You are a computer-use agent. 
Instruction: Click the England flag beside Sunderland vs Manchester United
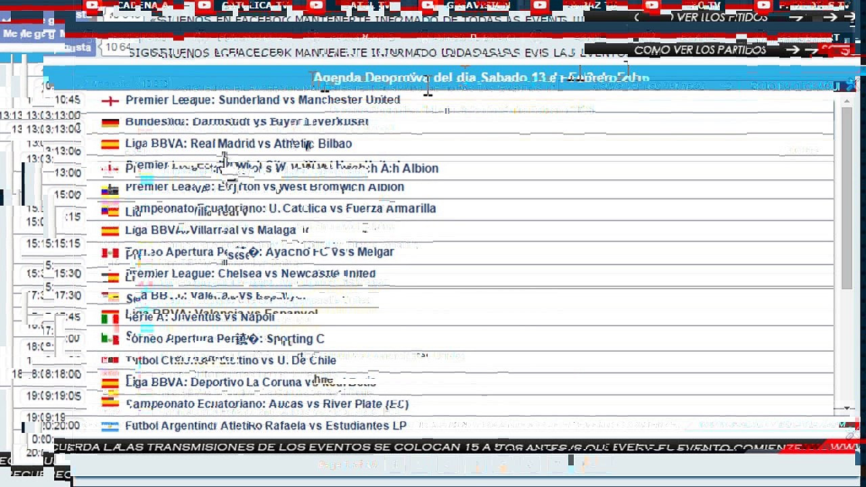tap(110, 101)
